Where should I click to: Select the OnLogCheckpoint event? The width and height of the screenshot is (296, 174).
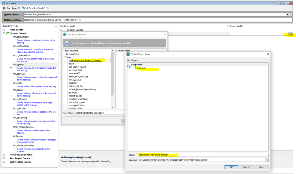click(21, 37)
